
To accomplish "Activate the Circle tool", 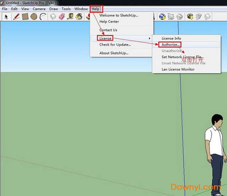I will tap(34, 16).
